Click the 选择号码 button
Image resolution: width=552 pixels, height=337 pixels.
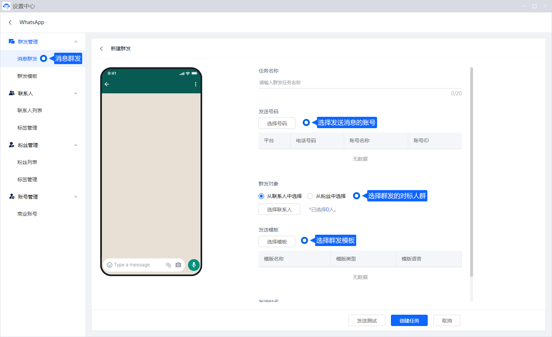pyautogui.click(x=277, y=123)
